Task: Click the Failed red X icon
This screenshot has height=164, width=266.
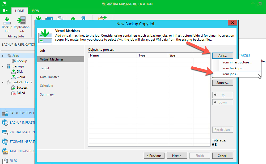Action: click(x=14, y=93)
